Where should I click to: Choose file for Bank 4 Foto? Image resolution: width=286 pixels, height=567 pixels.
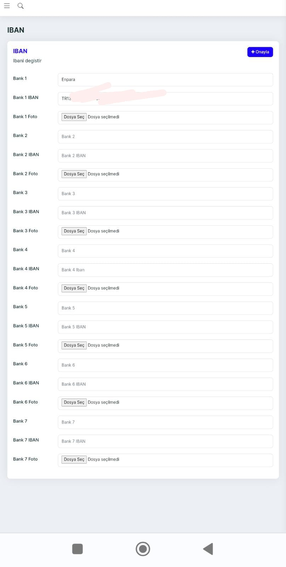pyautogui.click(x=74, y=288)
